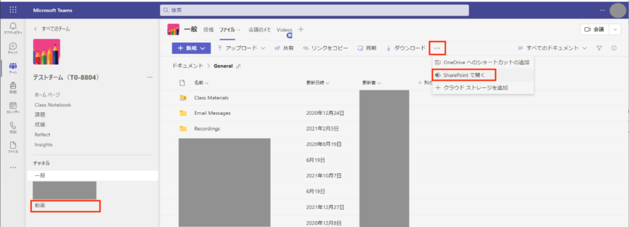Image resolution: width=629 pixels, height=227 pixels.
Task: Select the 一般 channel in sidebar
Action: [93, 175]
